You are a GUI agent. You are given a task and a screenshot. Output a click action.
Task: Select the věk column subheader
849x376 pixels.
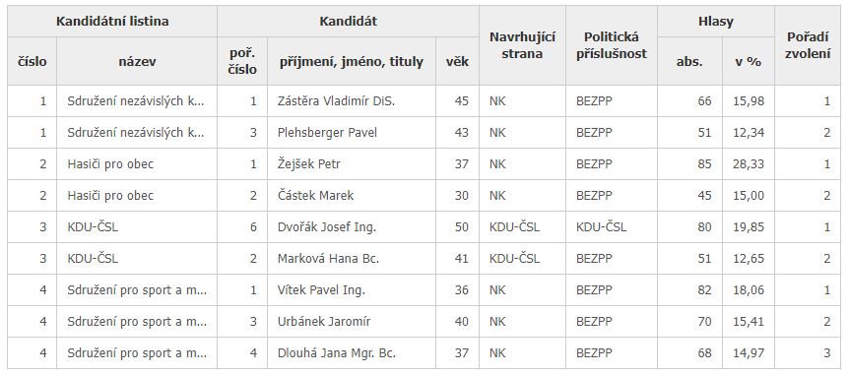point(458,61)
